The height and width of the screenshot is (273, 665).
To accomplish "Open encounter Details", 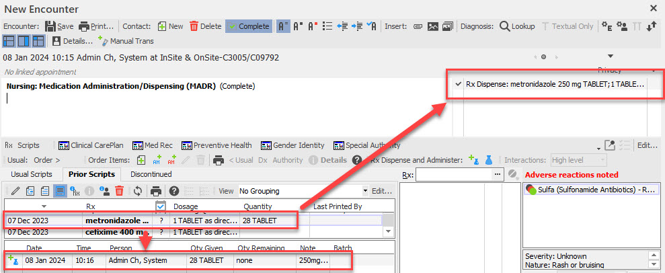I will point(73,41).
